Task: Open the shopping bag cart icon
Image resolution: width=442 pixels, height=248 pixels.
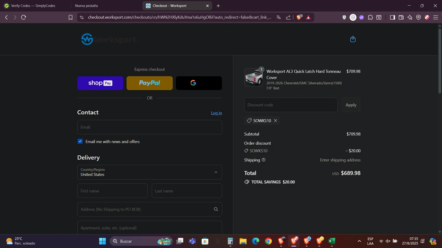Action: coord(353,39)
